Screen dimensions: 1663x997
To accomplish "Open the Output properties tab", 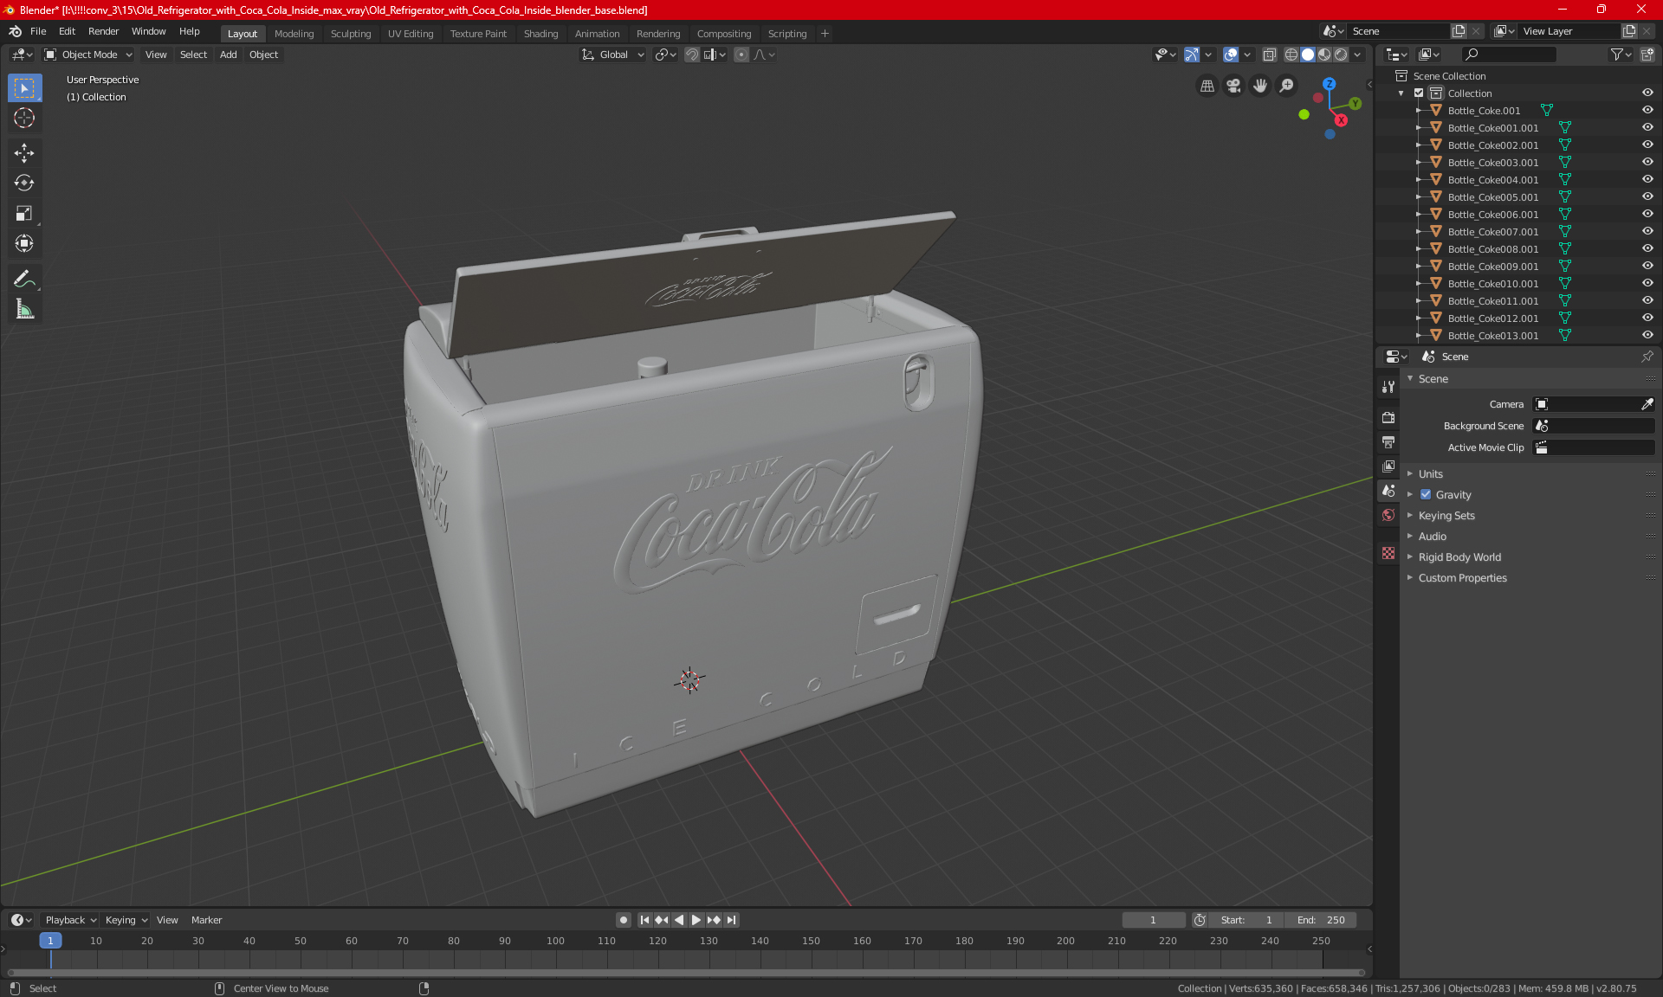I will [x=1388, y=442].
